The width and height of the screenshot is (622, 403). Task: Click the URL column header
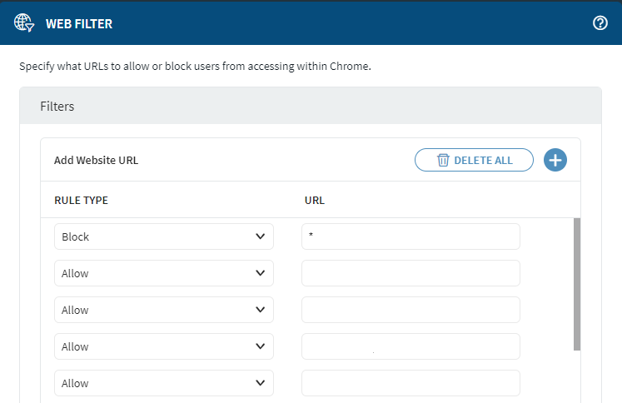(314, 201)
